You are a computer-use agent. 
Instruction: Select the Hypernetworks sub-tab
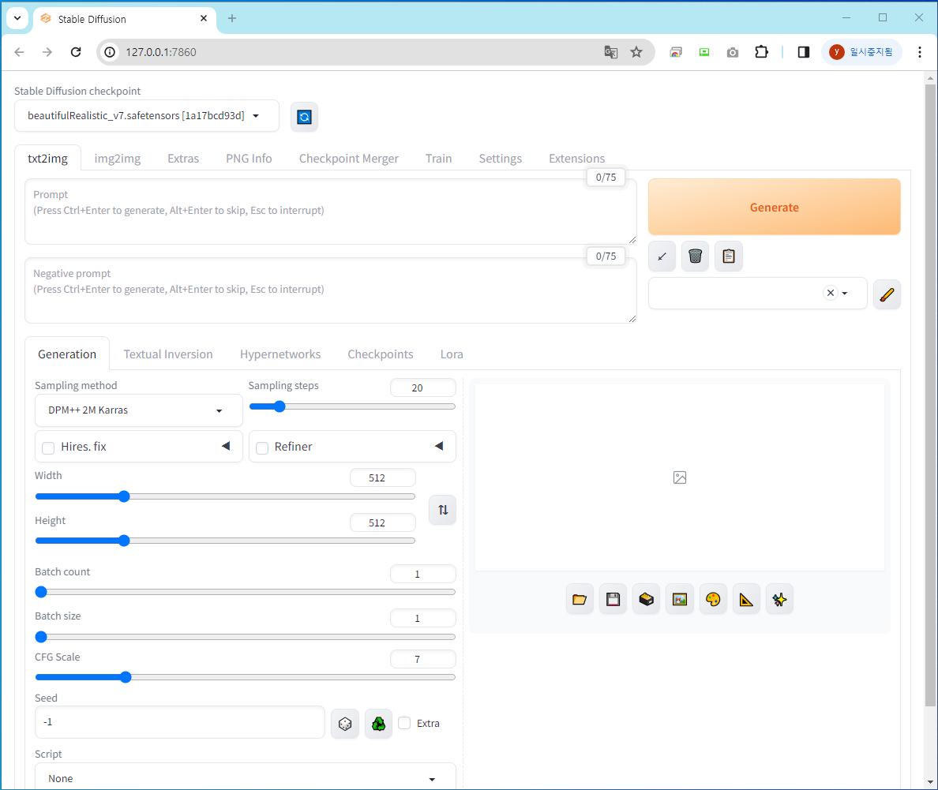click(280, 354)
